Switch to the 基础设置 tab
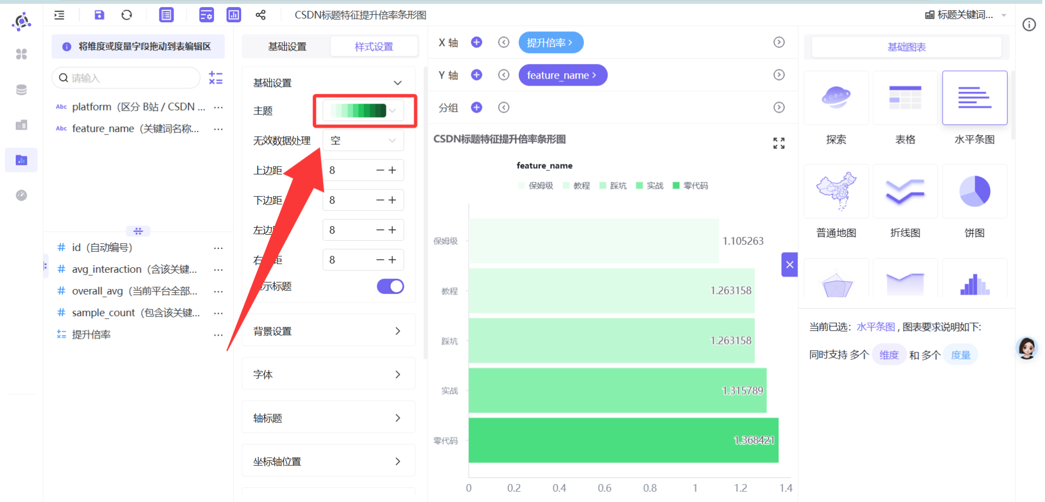Image resolution: width=1045 pixels, height=502 pixels. pyautogui.click(x=287, y=47)
